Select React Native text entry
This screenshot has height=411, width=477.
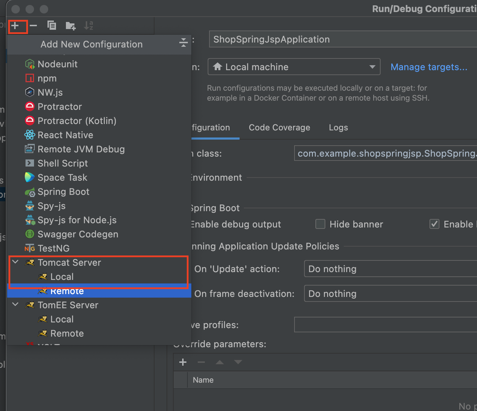[x=65, y=135]
